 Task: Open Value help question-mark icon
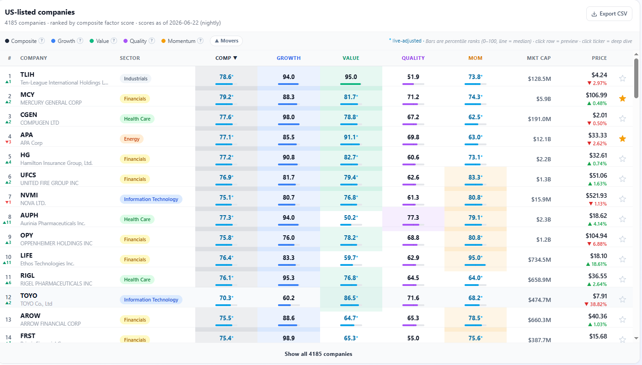point(114,41)
